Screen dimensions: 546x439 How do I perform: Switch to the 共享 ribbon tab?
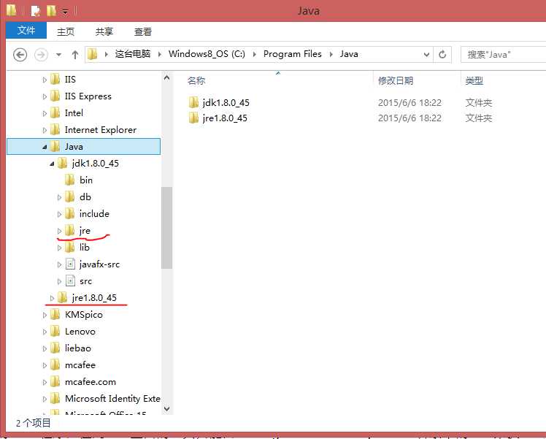[104, 31]
